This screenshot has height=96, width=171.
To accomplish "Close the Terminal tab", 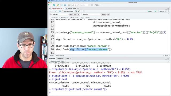I will click(64, 59).
